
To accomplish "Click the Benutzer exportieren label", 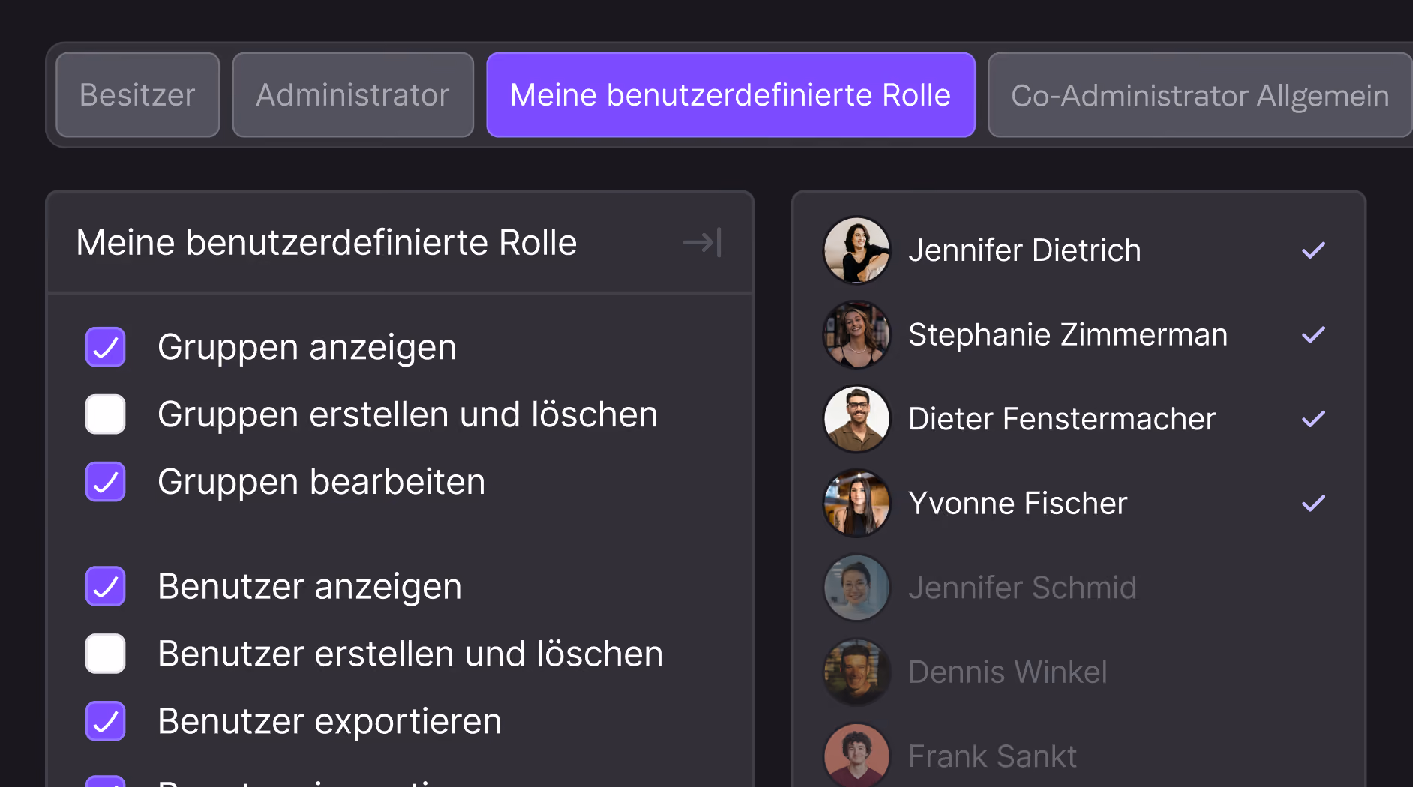I will tap(329, 721).
